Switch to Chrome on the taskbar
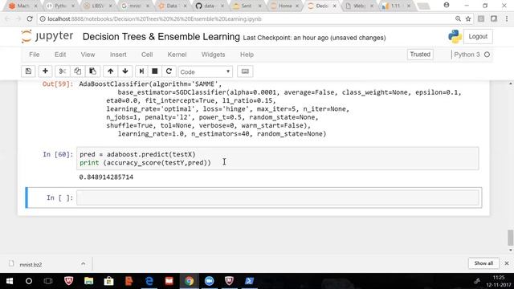This screenshot has height=289, width=514. tap(190, 281)
